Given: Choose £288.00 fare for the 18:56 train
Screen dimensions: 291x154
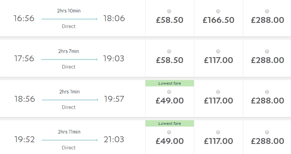Looking at the screenshot, I should click(x=267, y=92).
